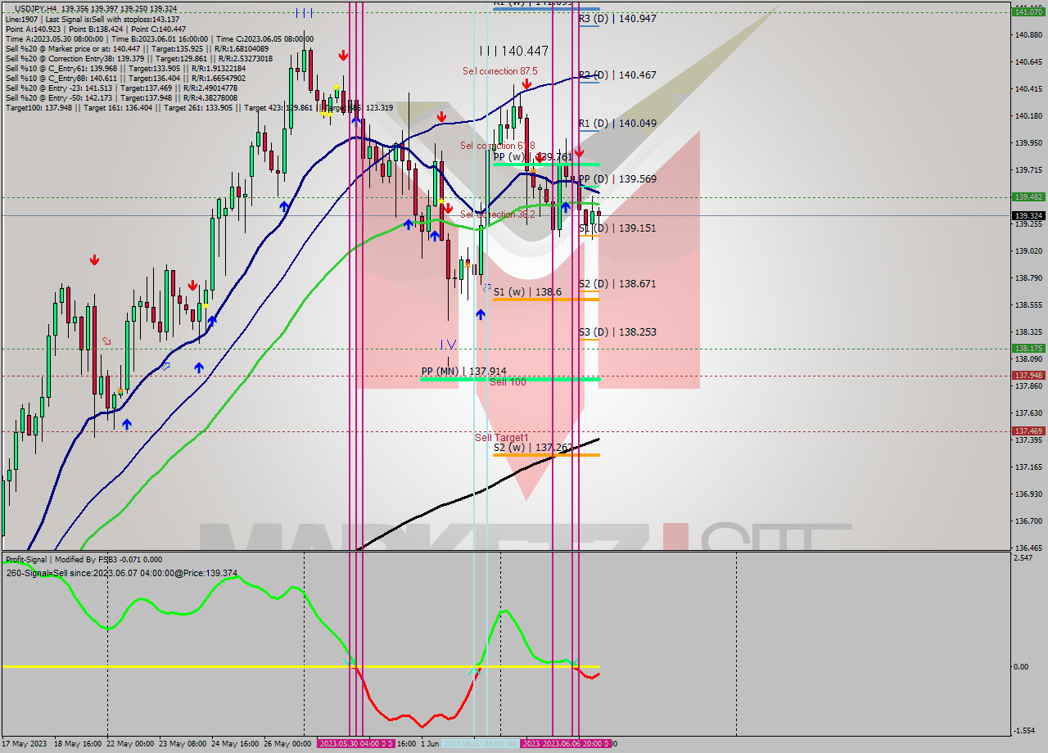Click the R3 (D) 140.947 pivot label
The height and width of the screenshot is (753, 1048).
(617, 18)
